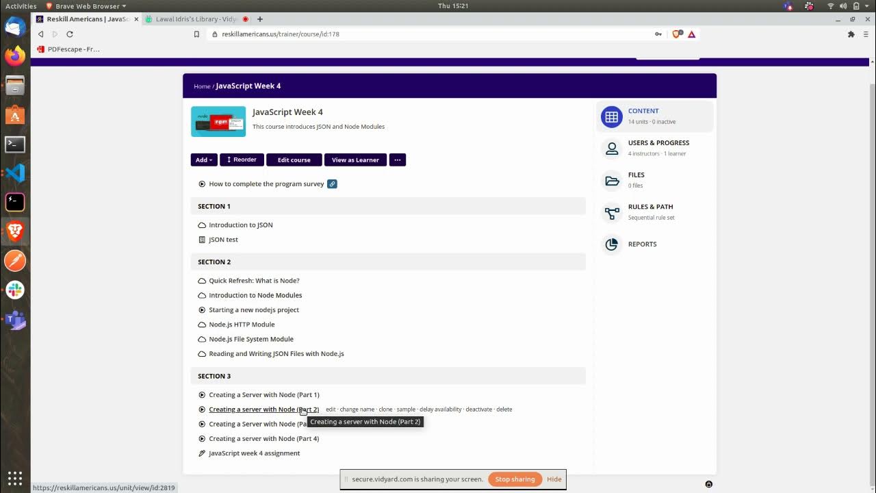This screenshot has height=493, width=876.
Task: Open Brave Web Browser app menu
Action: pos(86,6)
